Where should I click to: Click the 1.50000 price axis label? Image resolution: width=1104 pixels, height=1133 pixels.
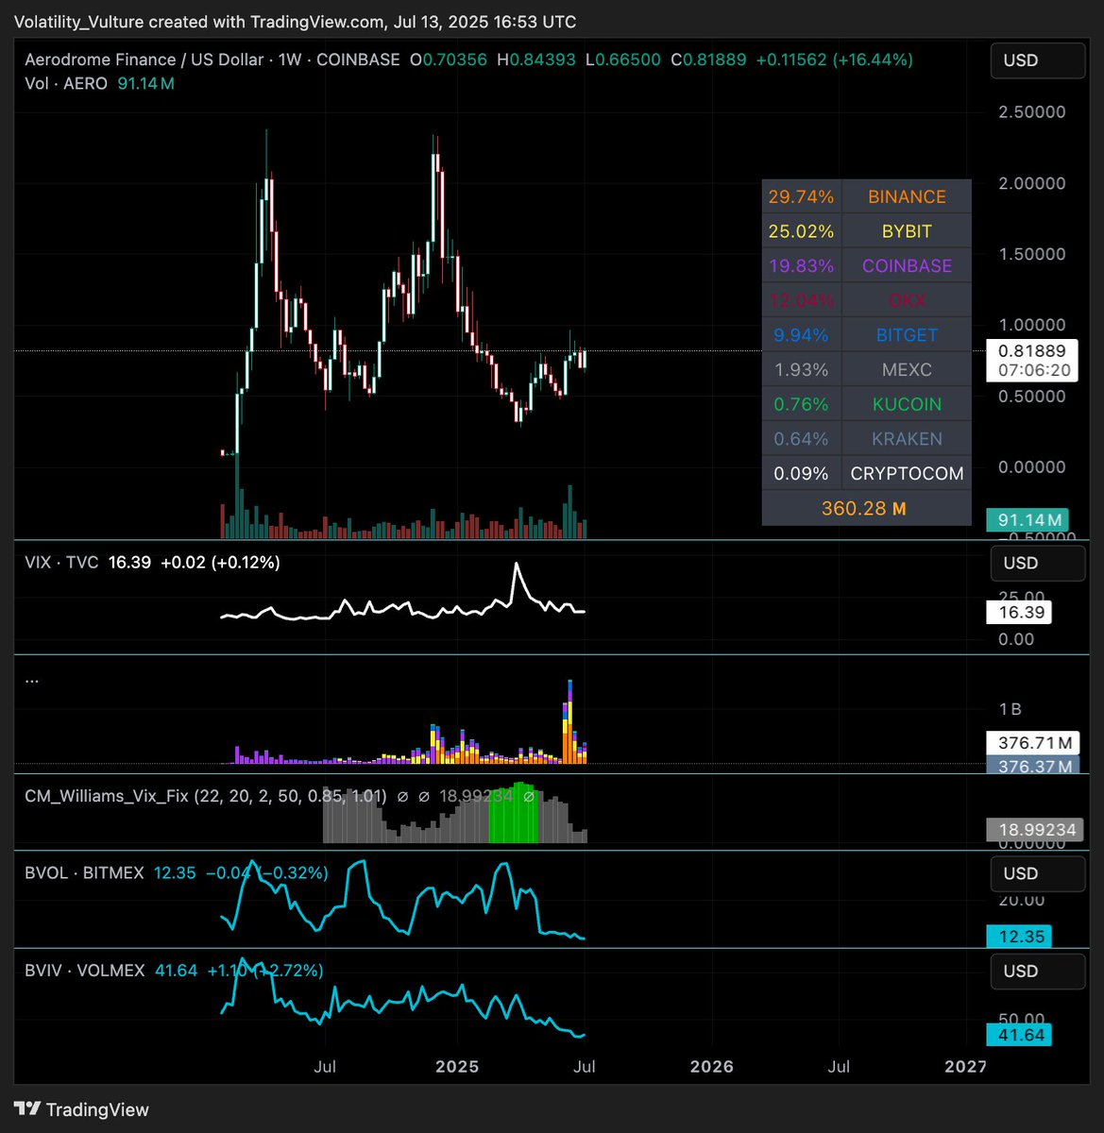click(x=1032, y=254)
